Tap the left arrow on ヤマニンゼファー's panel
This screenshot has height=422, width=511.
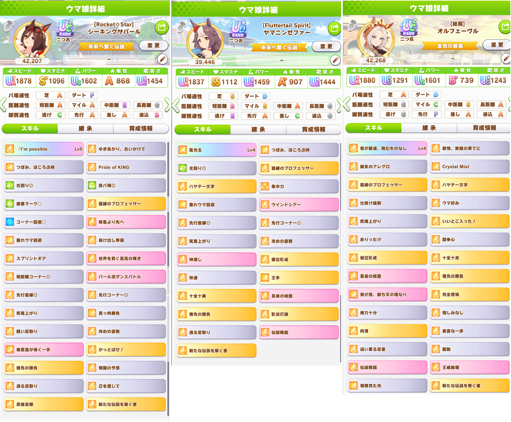point(176,106)
